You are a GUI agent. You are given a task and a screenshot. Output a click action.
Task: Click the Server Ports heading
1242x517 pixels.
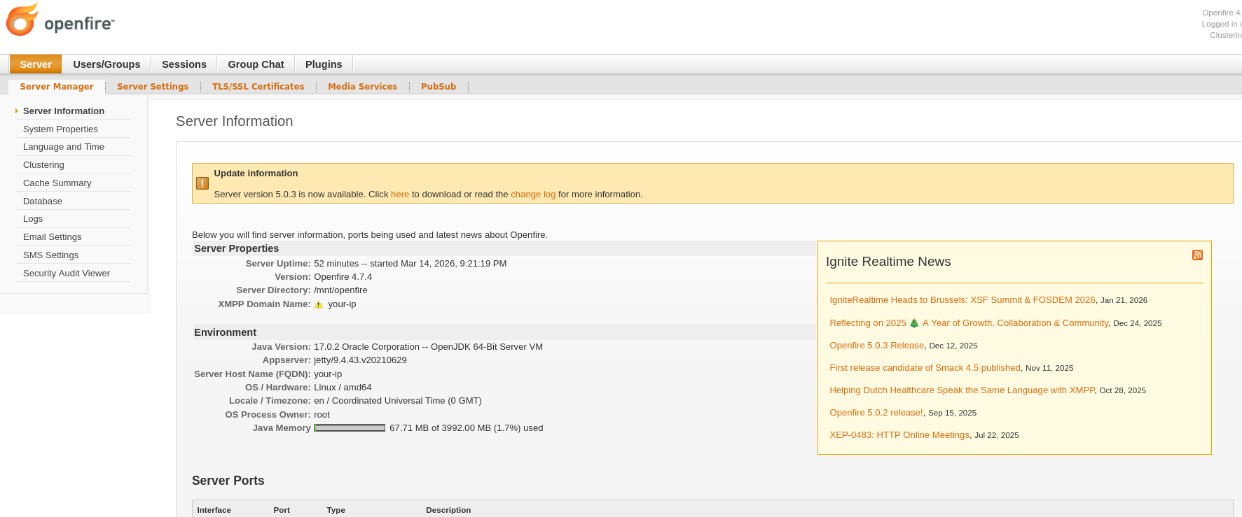[x=228, y=481]
